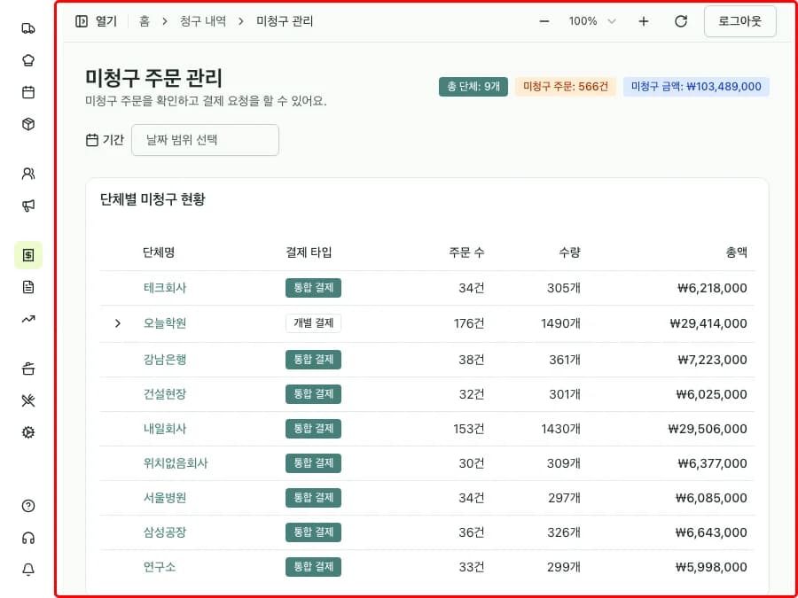Open the delivery truck icon in sidebar
798x598 pixels.
point(27,27)
